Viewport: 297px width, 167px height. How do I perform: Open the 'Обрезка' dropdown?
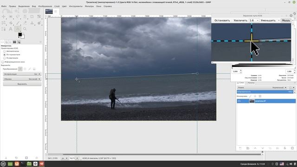[x=22, y=79]
